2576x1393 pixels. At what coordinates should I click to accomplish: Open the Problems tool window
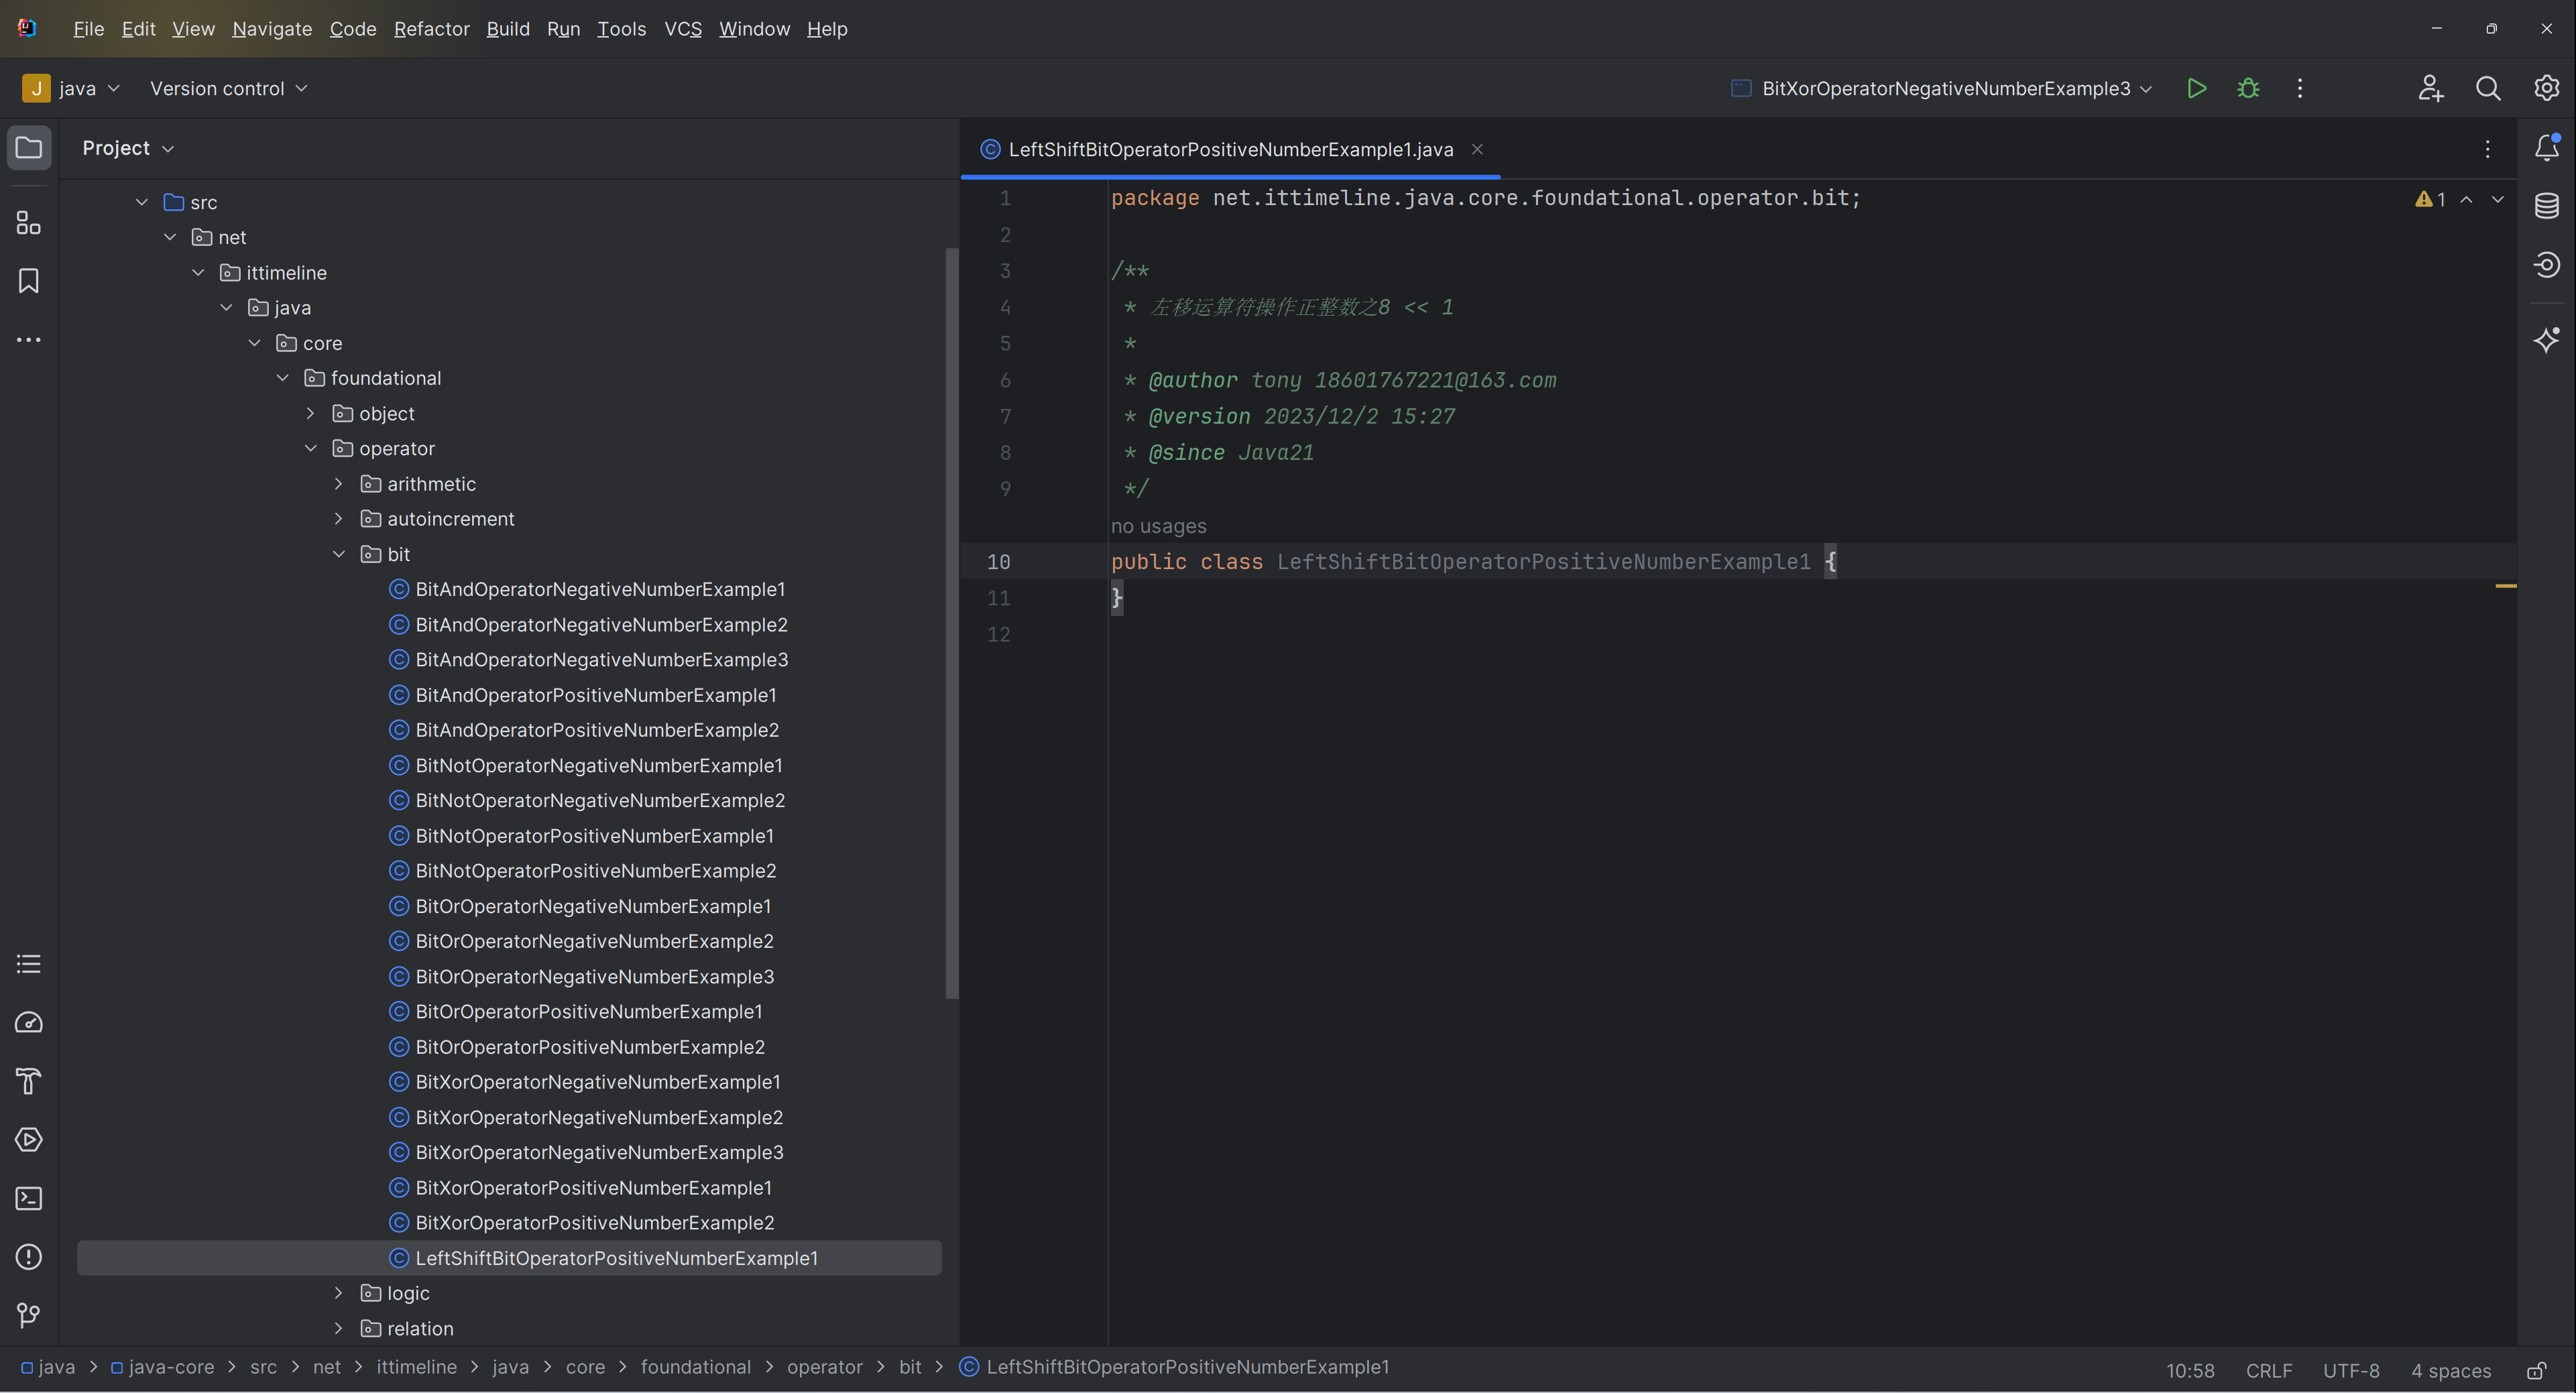pos(29,1257)
